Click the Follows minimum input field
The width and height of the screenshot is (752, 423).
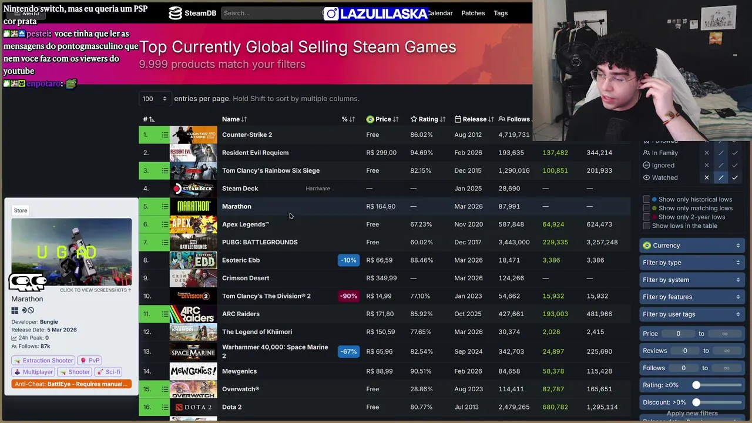(683, 368)
